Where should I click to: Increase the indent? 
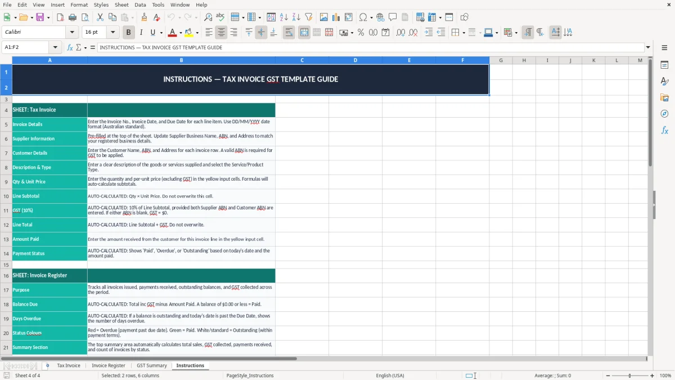click(x=429, y=33)
